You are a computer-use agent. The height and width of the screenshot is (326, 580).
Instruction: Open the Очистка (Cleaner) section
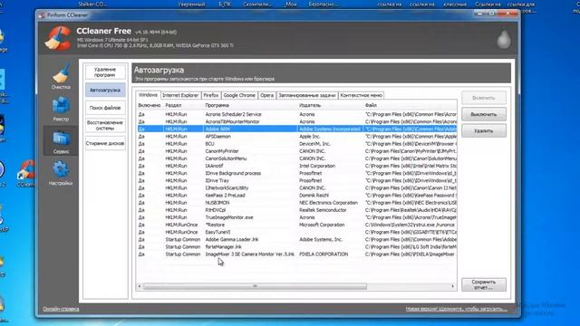click(x=61, y=77)
